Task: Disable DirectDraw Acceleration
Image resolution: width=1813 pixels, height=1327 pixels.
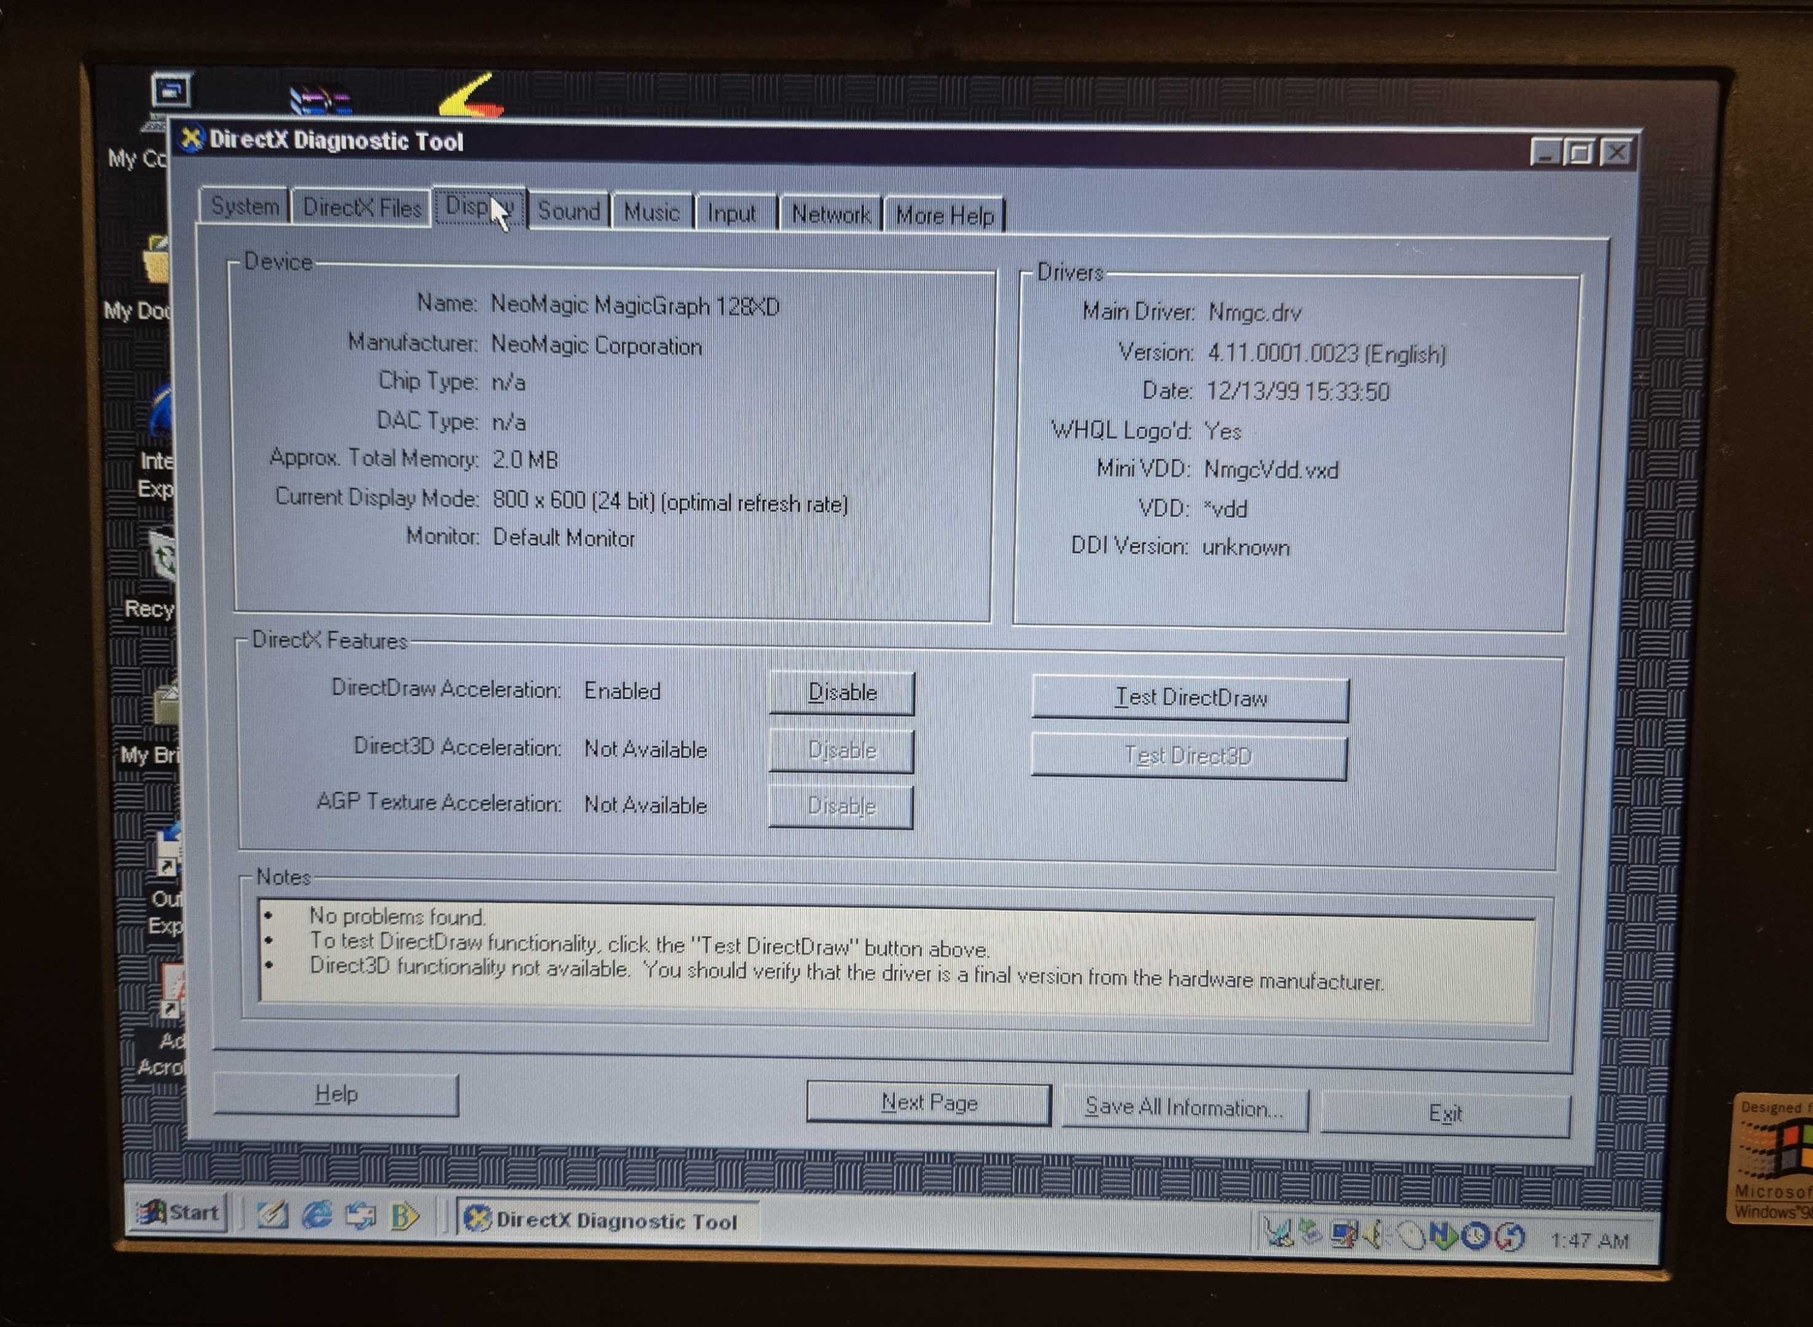Action: [841, 692]
